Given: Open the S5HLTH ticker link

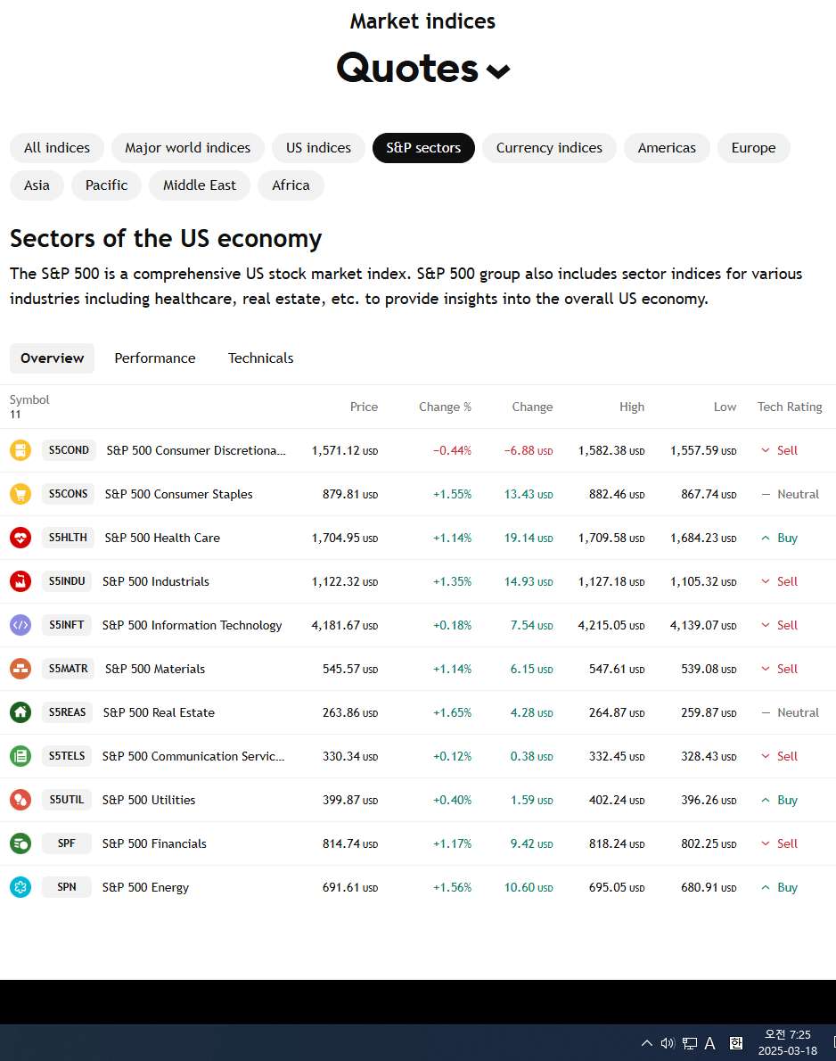Looking at the screenshot, I should click(x=68, y=538).
